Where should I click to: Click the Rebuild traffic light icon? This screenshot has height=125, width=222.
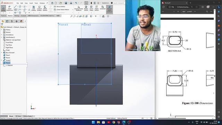click(91, 3)
